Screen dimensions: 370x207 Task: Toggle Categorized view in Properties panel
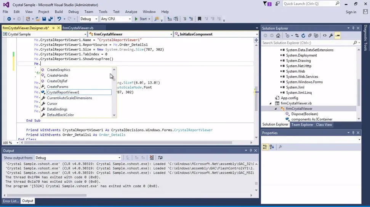(x=265, y=147)
